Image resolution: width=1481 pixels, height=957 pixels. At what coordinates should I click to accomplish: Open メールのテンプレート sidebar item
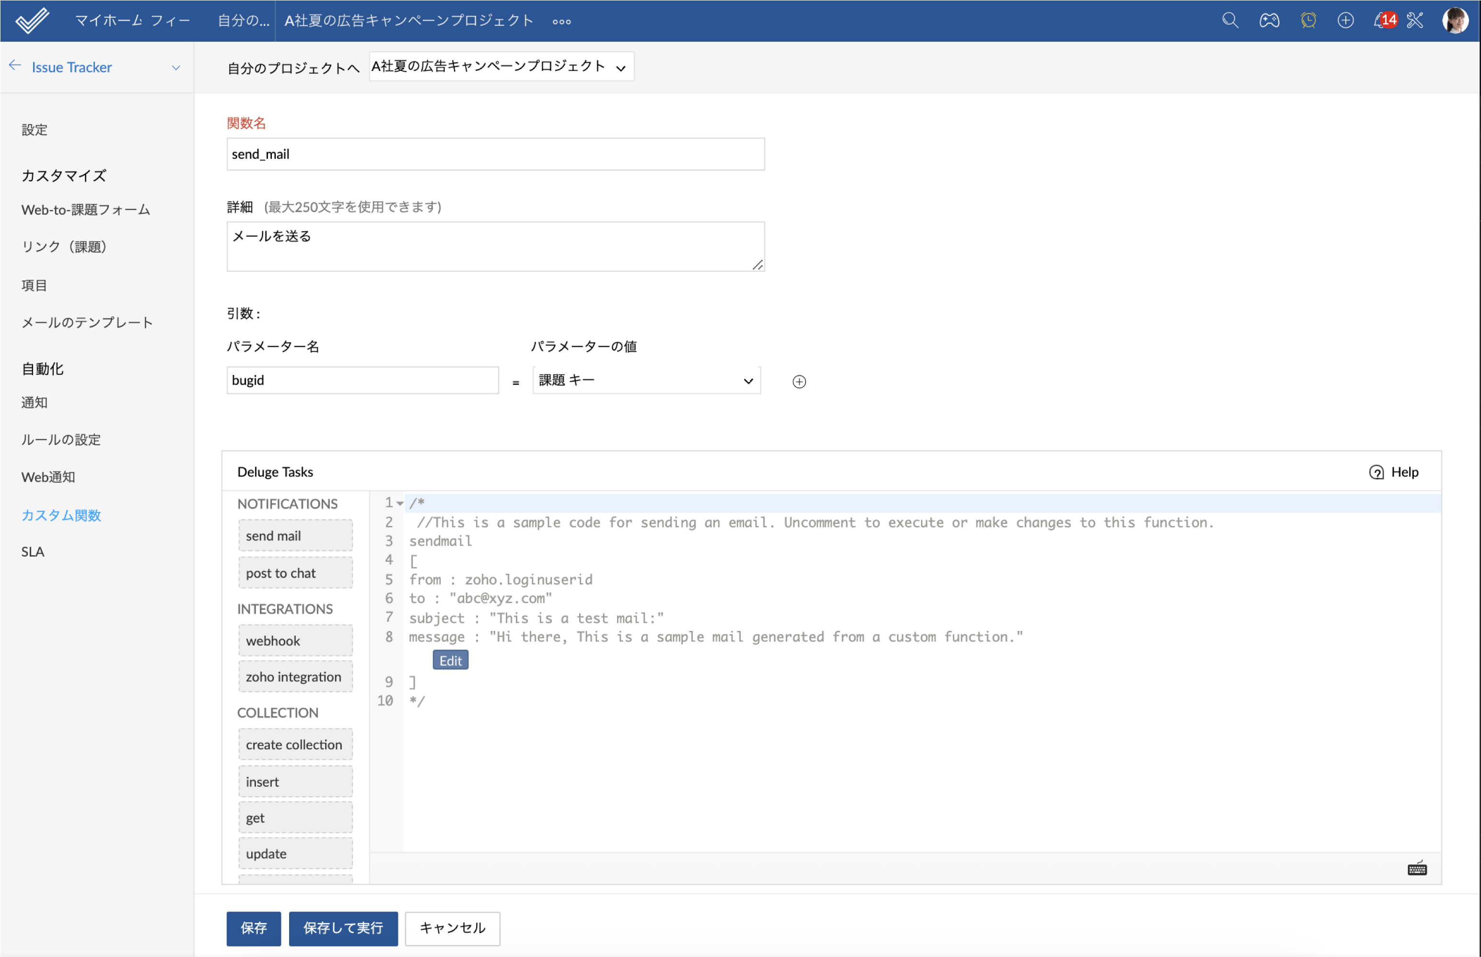click(x=87, y=322)
